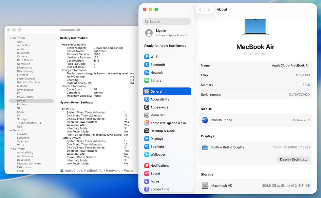Click the name value AppleClub's MacBook Air
The height and width of the screenshot is (198, 321).
click(291, 66)
